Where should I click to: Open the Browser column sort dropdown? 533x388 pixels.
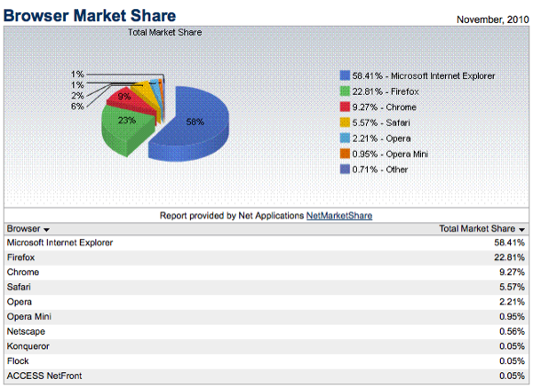pyautogui.click(x=45, y=229)
